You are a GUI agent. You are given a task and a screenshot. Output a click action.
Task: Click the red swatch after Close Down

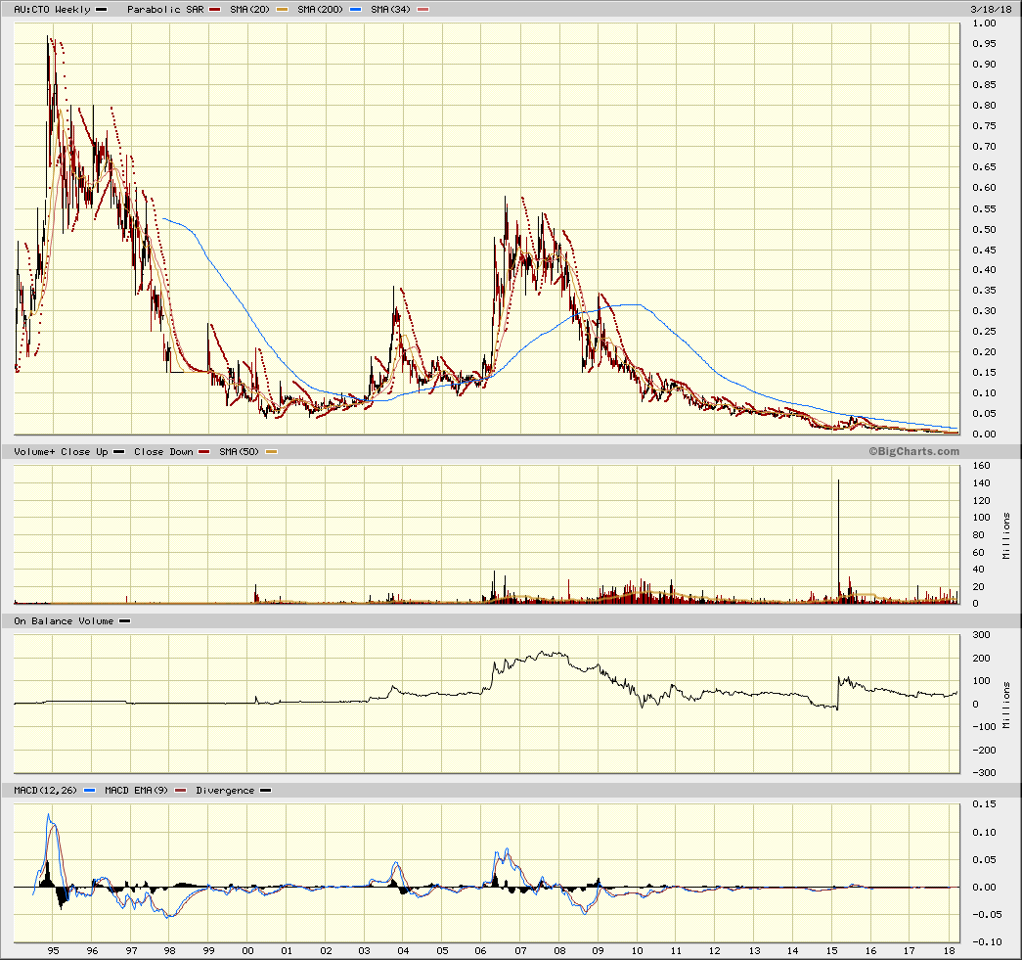click(204, 452)
